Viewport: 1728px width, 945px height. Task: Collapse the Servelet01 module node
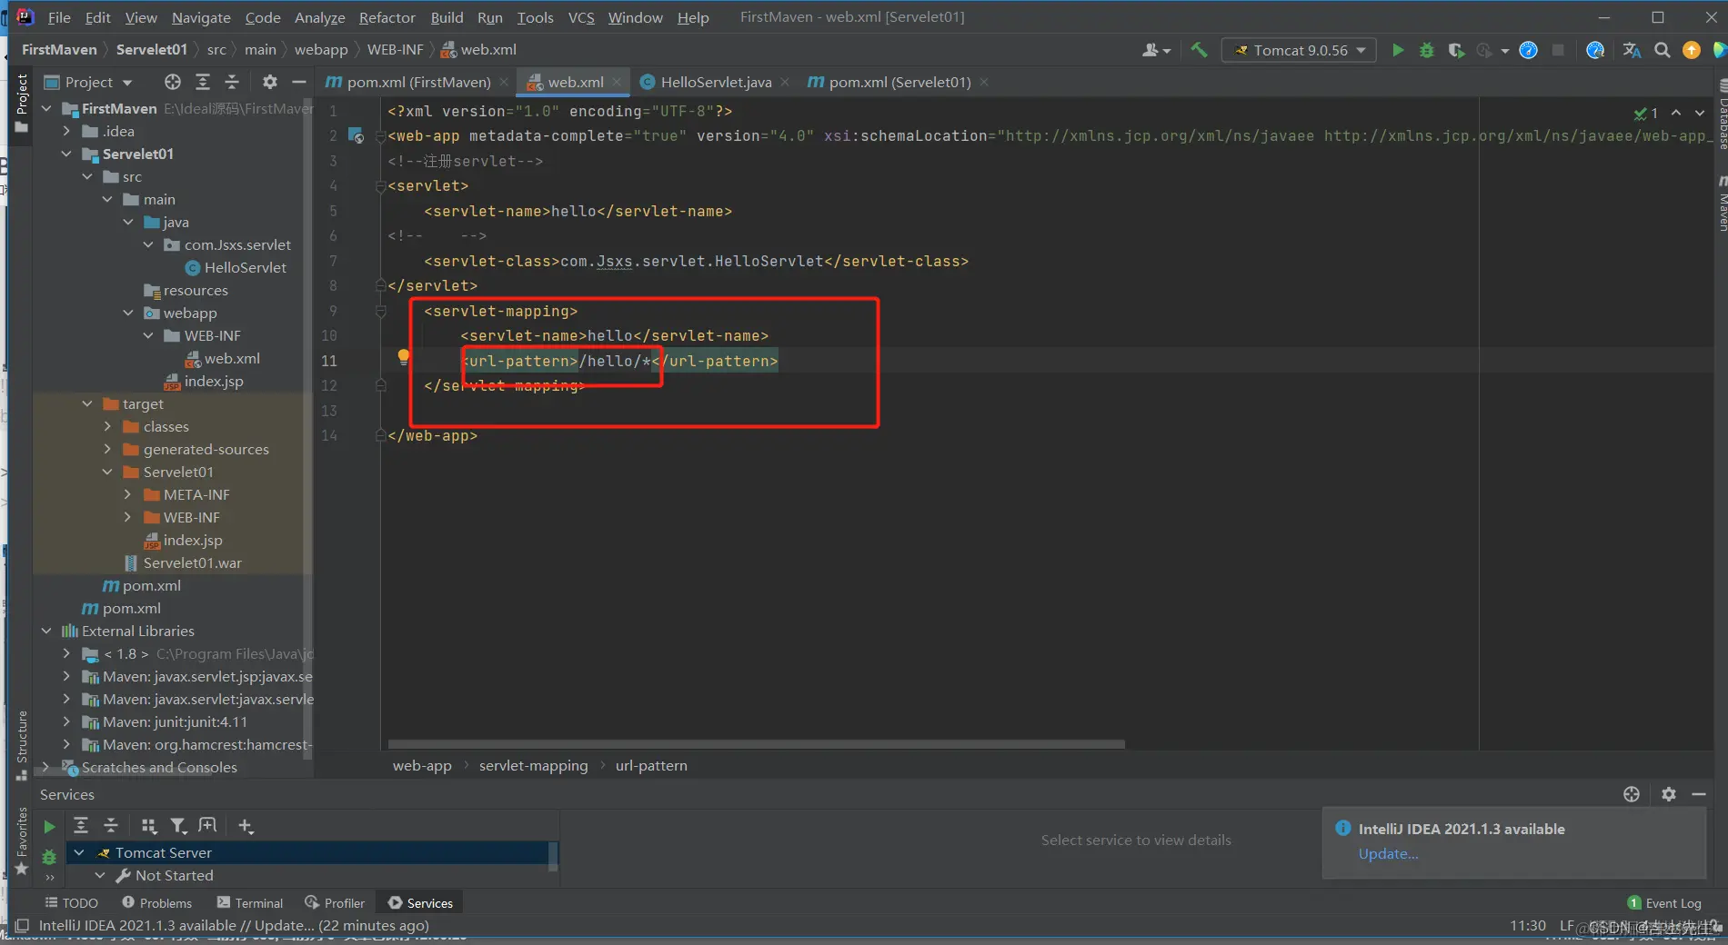66,154
